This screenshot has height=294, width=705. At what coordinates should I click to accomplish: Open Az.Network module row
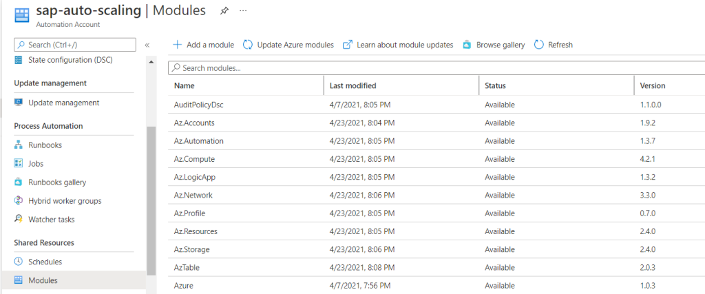[x=436, y=195]
